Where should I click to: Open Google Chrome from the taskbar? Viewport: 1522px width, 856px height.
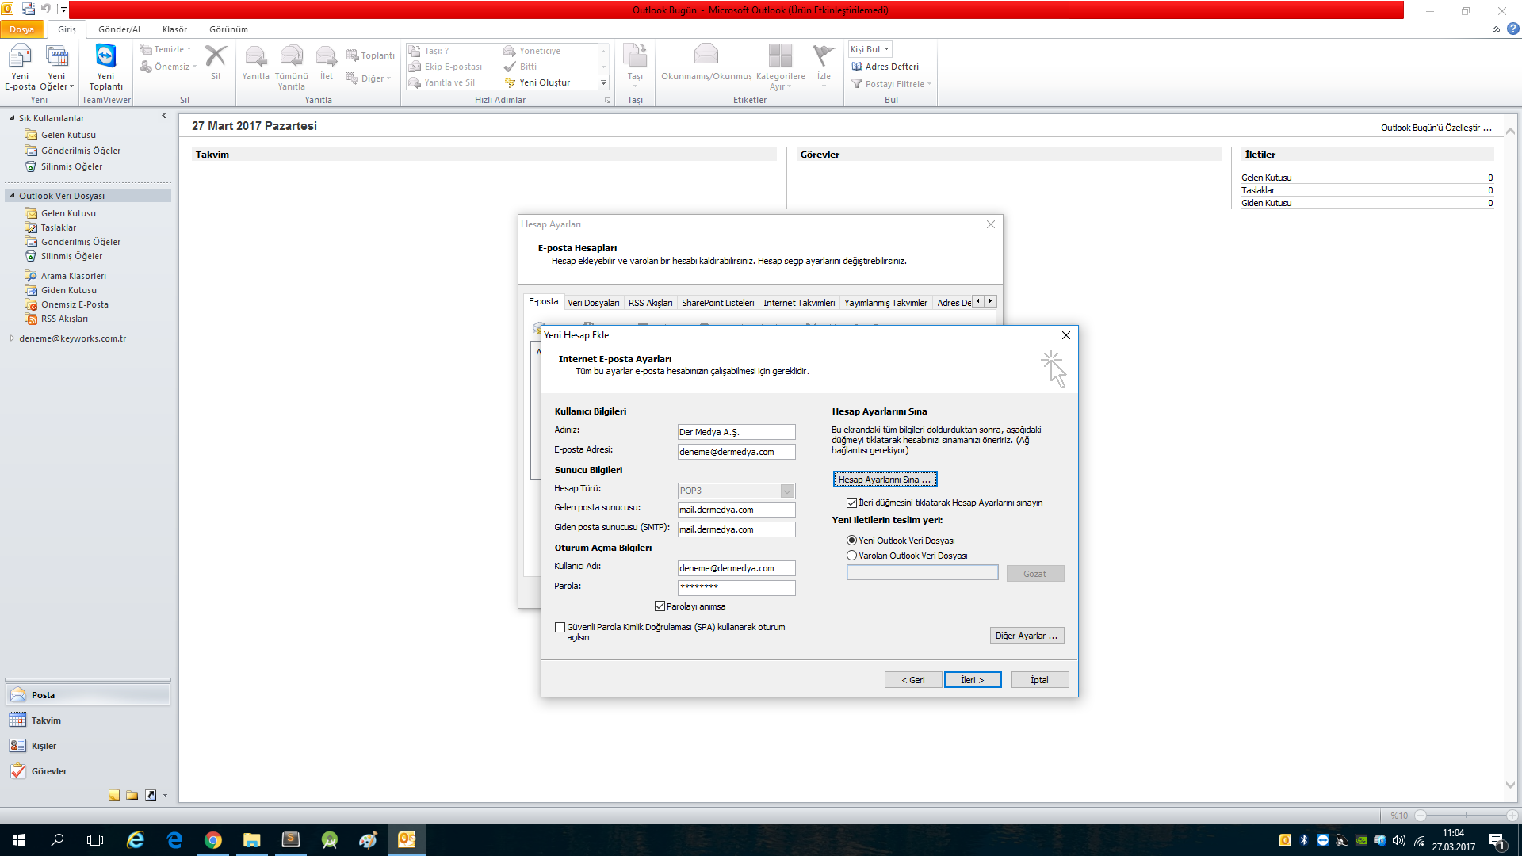click(213, 840)
